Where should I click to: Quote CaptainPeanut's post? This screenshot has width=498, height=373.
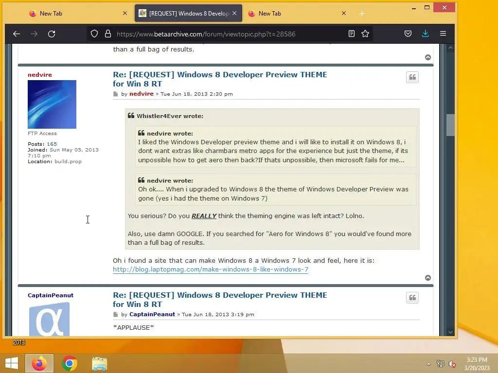[x=412, y=298]
